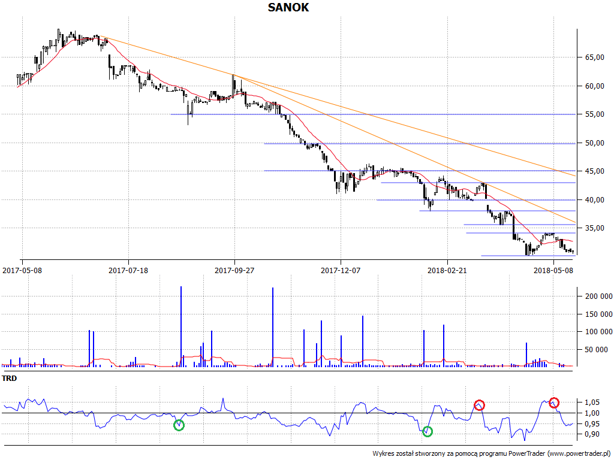The height and width of the screenshot is (460, 614).
Task: Click the 65,00 price axis label
Action: coord(594,57)
